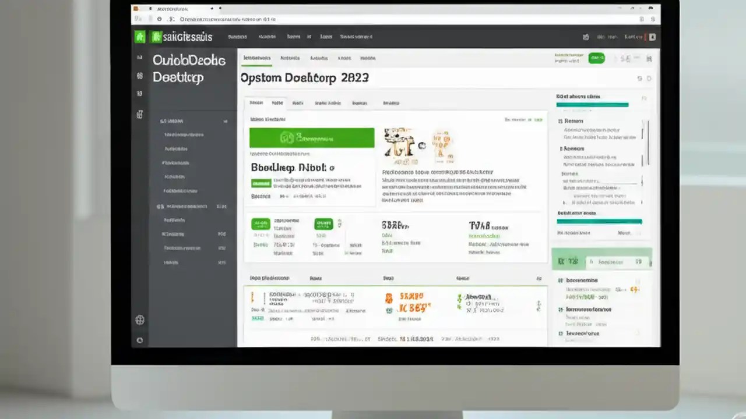
Task: Expand the sales team dropdown in left sidebar
Action: [x=224, y=121]
